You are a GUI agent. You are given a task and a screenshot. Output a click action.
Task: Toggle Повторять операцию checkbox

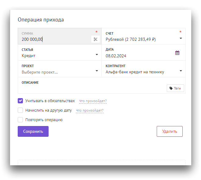click(20, 120)
